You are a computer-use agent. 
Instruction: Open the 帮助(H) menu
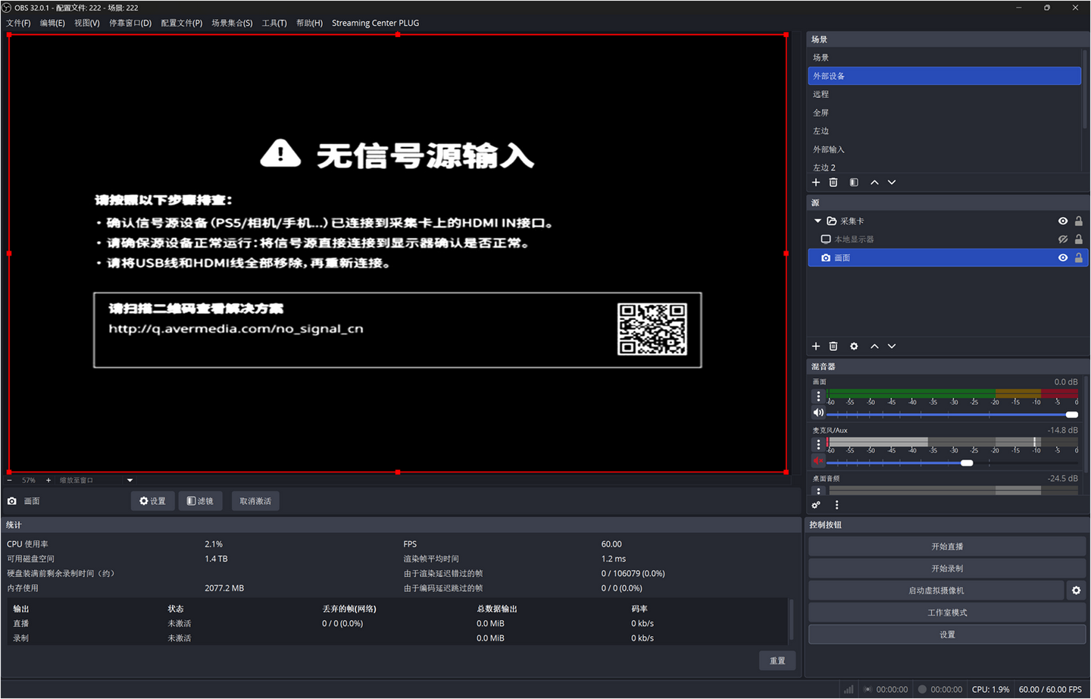coord(309,23)
